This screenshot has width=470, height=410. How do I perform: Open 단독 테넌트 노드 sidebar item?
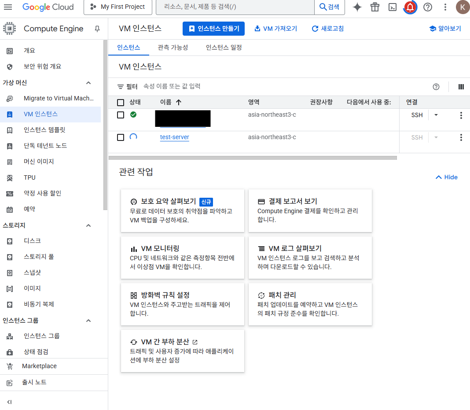50,146
